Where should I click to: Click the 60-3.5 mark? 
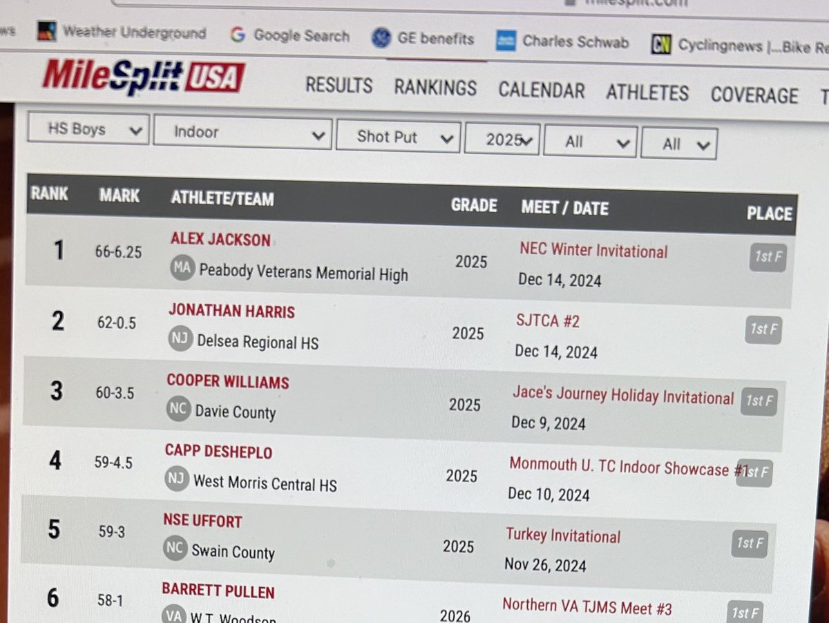click(x=114, y=393)
